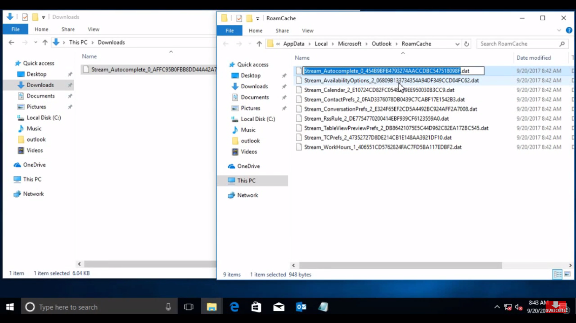Open the Home tab in the RoamCache window

click(x=255, y=30)
